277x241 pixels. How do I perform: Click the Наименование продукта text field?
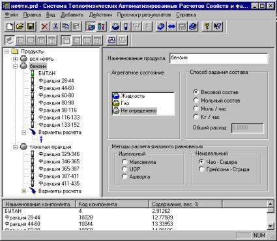click(x=219, y=58)
